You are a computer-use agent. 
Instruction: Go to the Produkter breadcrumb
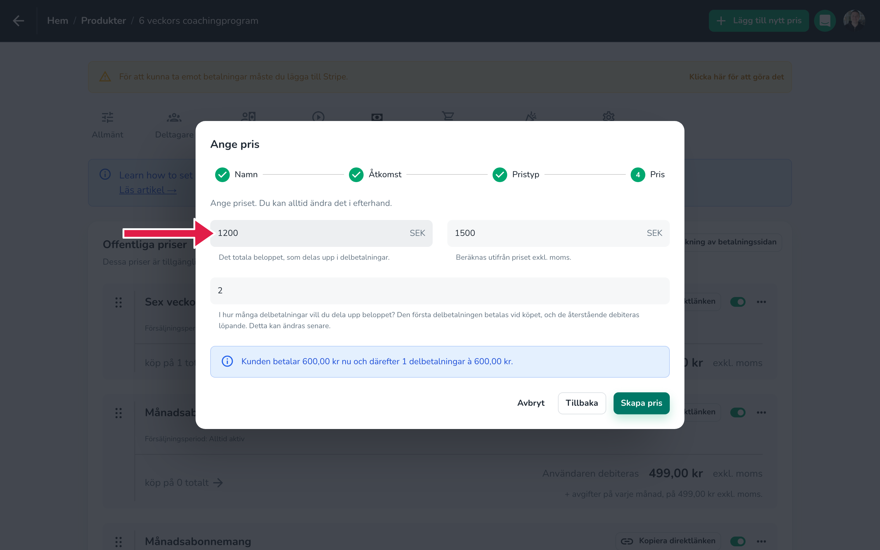[104, 21]
